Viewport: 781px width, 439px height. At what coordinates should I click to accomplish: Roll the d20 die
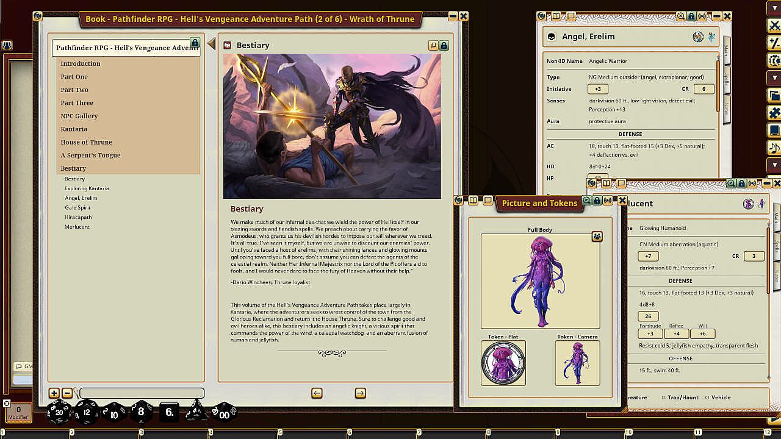point(59,412)
